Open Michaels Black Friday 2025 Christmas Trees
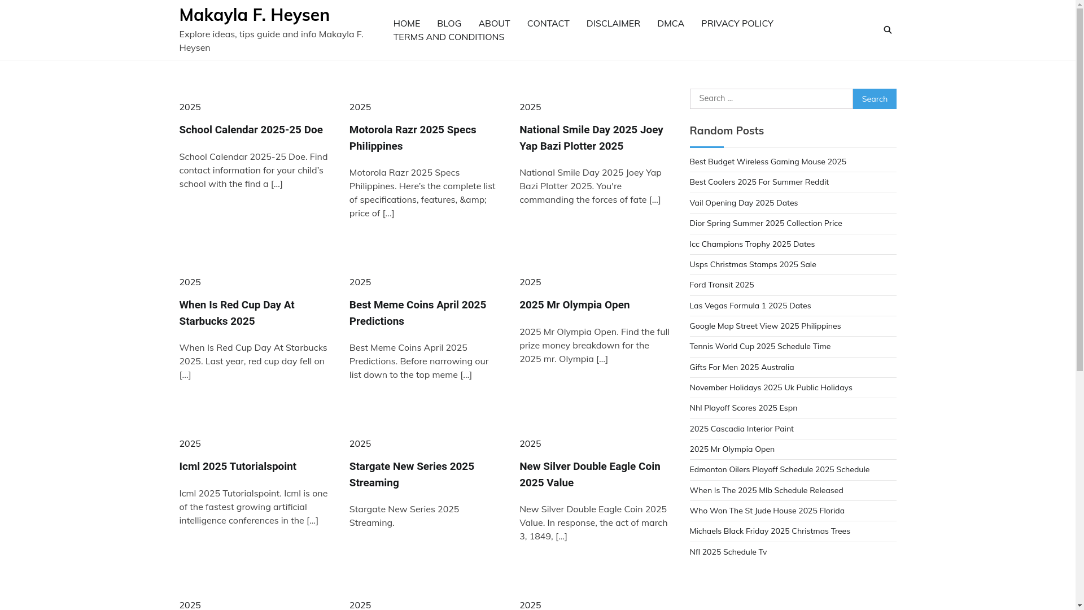The image size is (1084, 610). click(x=770, y=531)
